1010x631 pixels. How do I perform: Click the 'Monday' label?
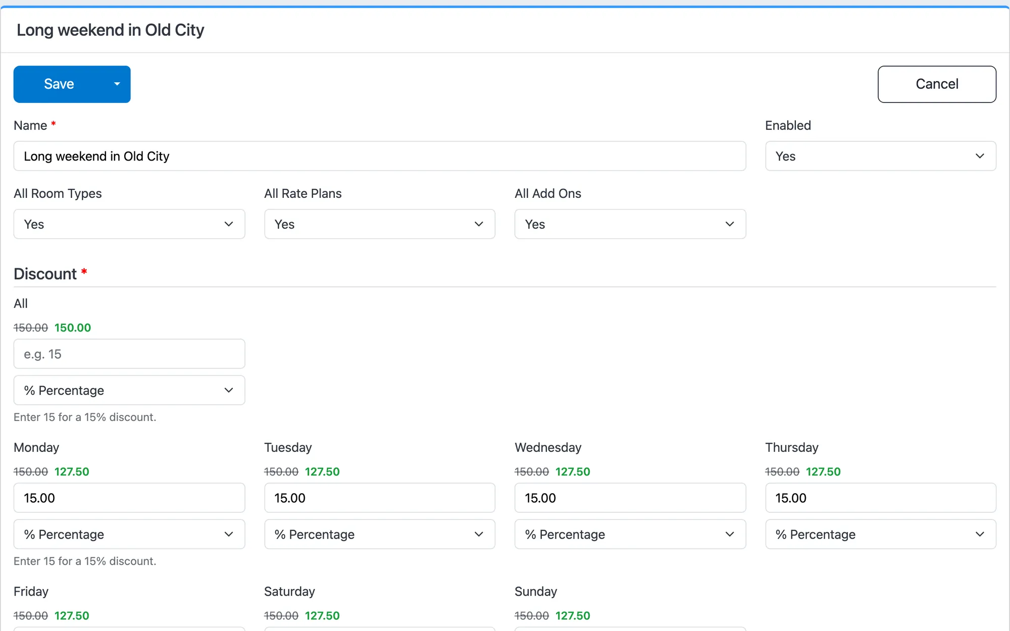point(36,447)
